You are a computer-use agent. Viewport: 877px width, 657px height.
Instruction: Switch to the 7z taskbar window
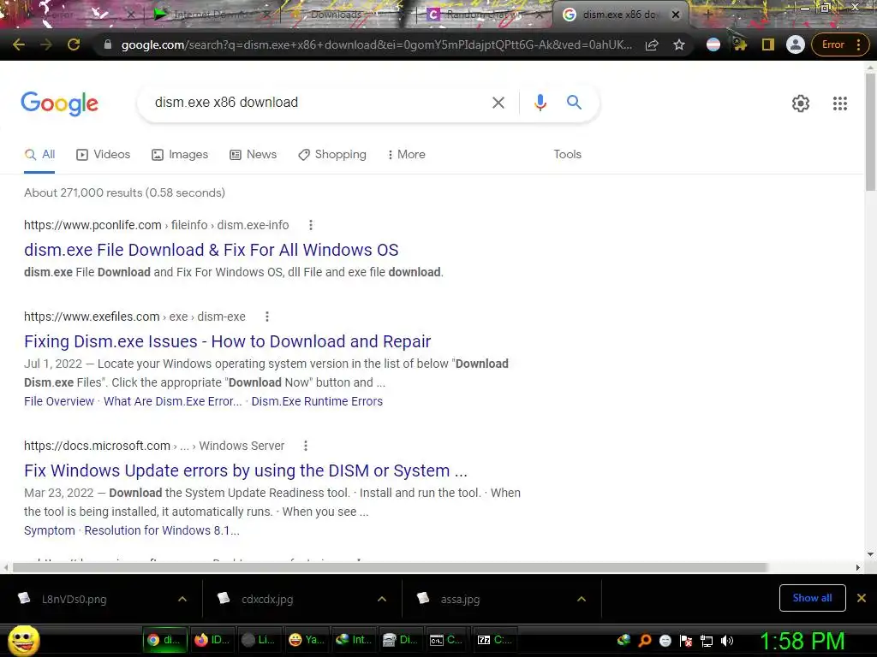496,640
